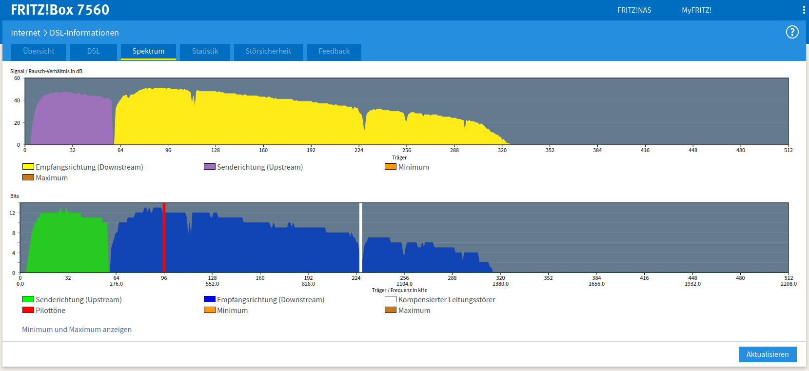Image resolution: width=809 pixels, height=371 pixels.
Task: Click the red Pilottöne legend swatch
Action: [x=28, y=310]
